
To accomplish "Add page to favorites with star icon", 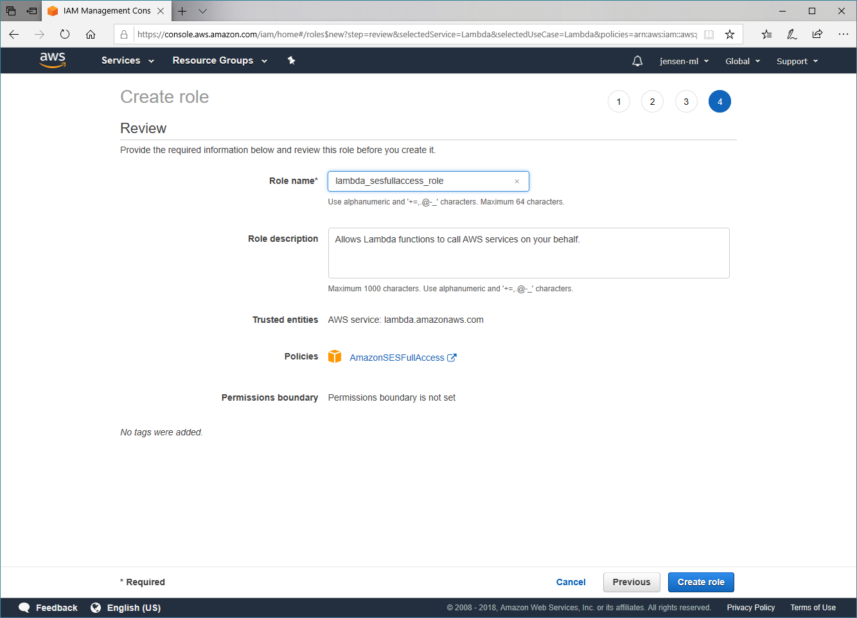I will (730, 35).
